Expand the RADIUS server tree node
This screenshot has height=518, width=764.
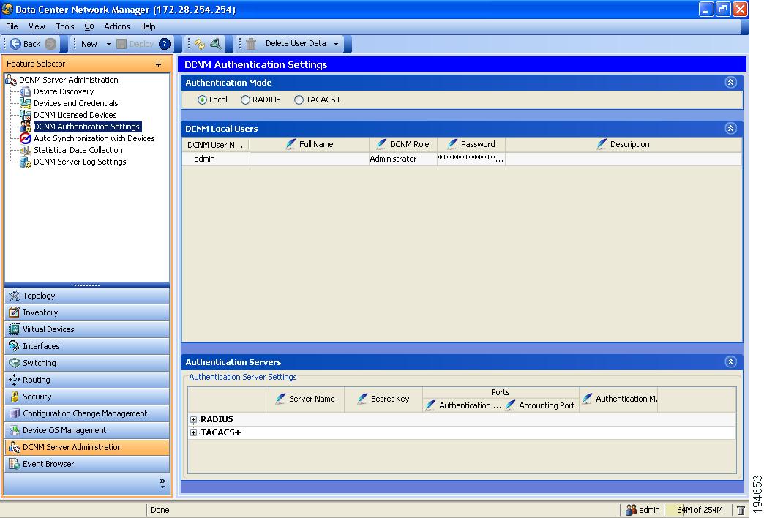coord(193,419)
